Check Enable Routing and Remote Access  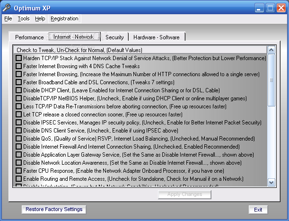18,179
